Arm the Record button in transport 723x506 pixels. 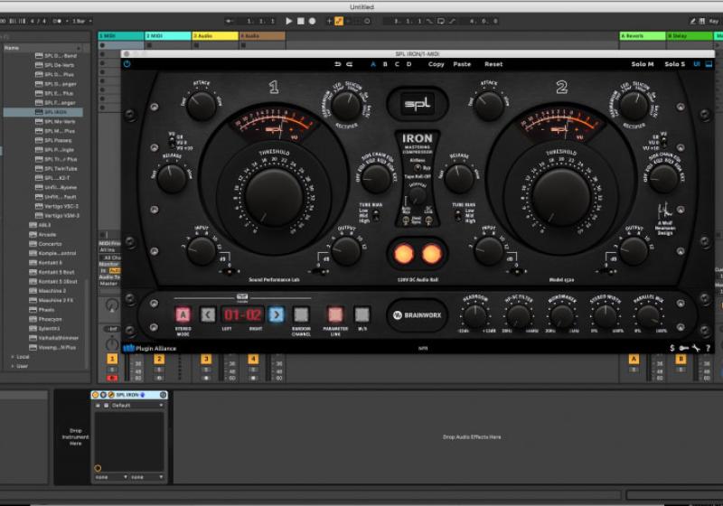point(312,21)
